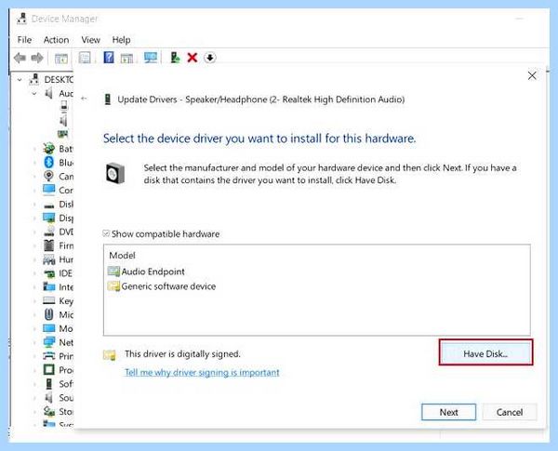Expand the Bluetooth tree node
The width and height of the screenshot is (558, 451).
coord(34,163)
